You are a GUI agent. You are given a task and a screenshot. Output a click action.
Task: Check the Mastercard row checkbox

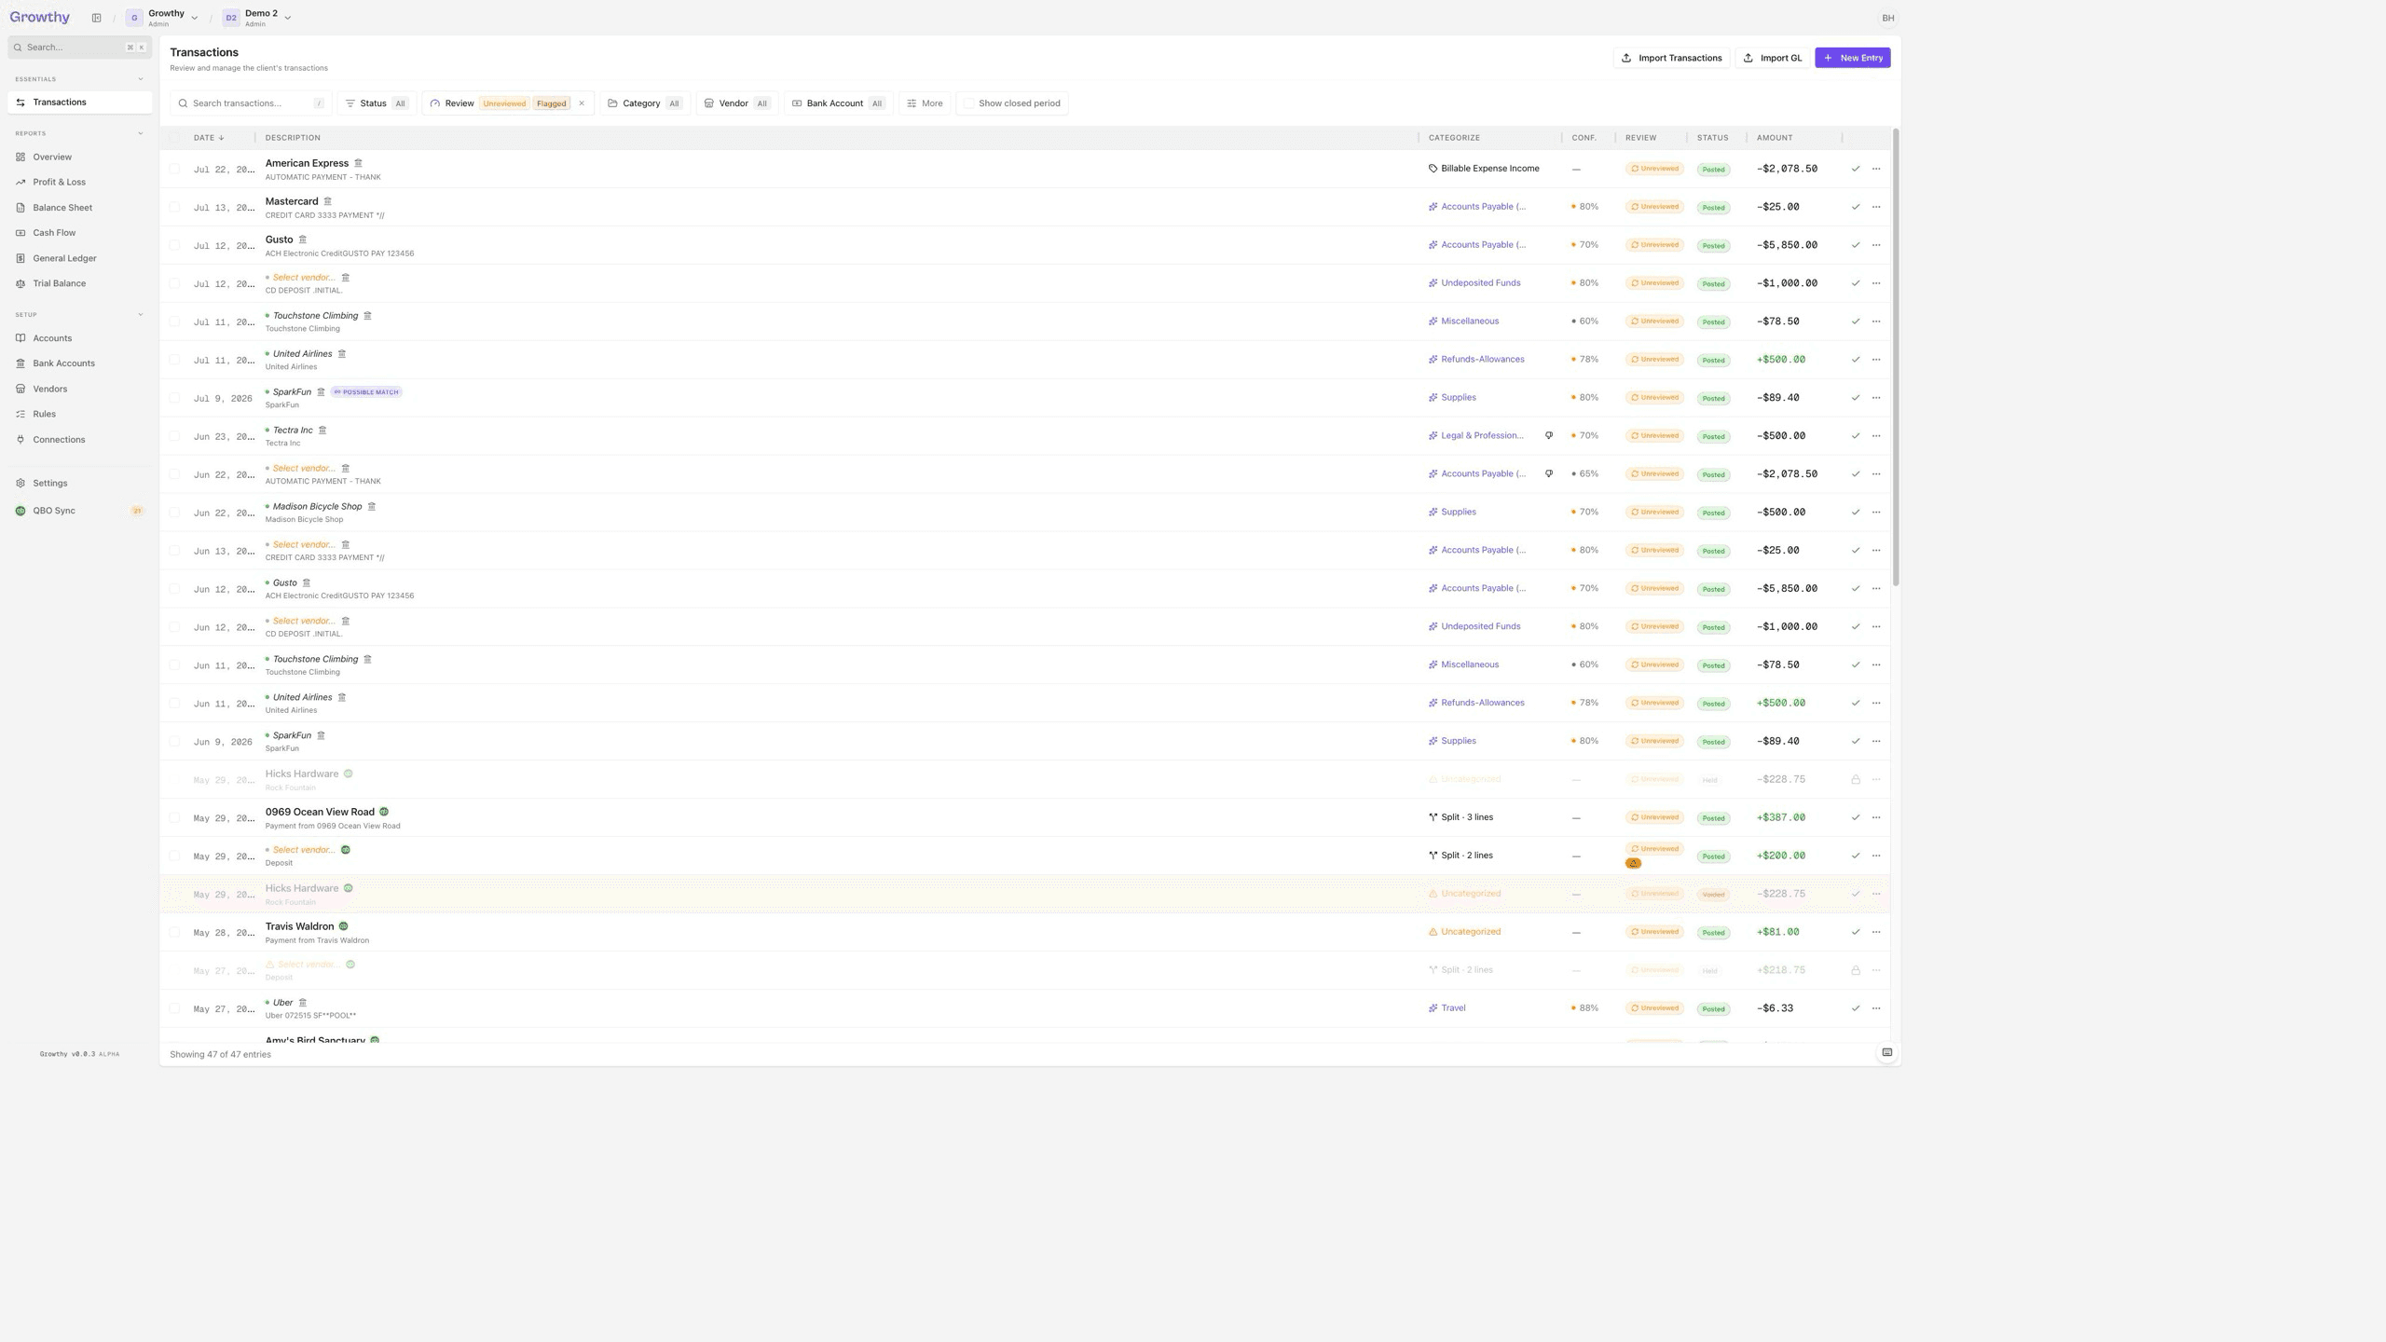pyautogui.click(x=174, y=207)
